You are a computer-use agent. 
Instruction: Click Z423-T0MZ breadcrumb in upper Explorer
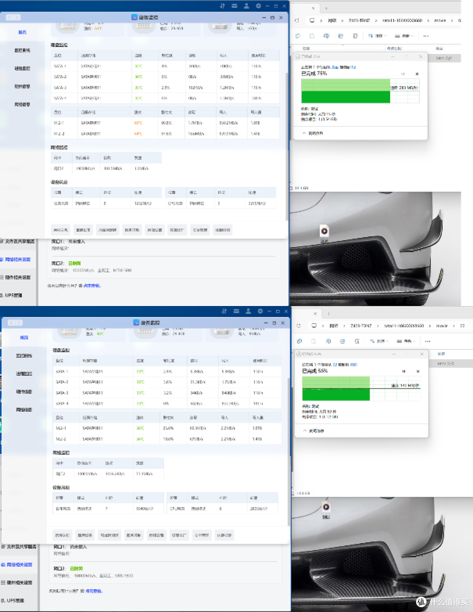tap(359, 21)
